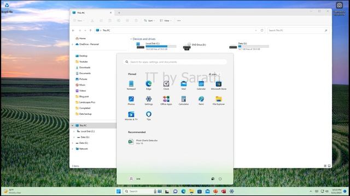
Task: Launch Movies & TV app
Action: tap(131, 116)
